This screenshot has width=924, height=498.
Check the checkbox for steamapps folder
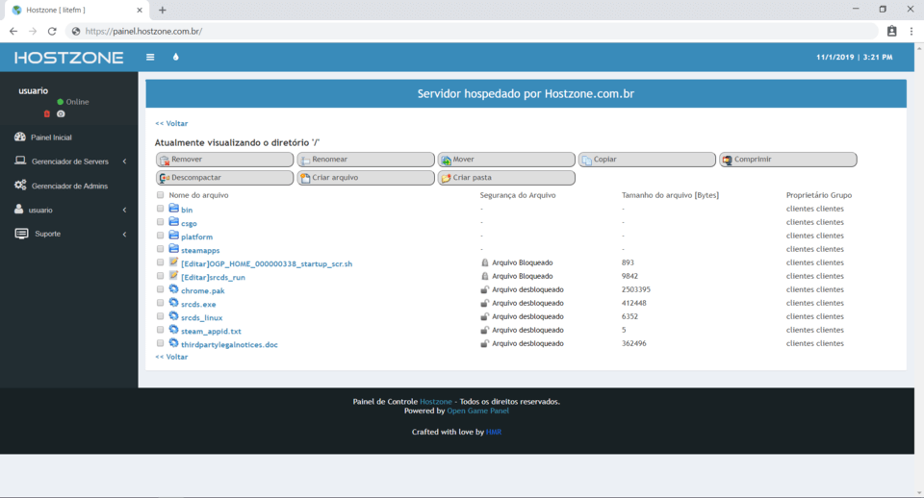click(x=161, y=249)
